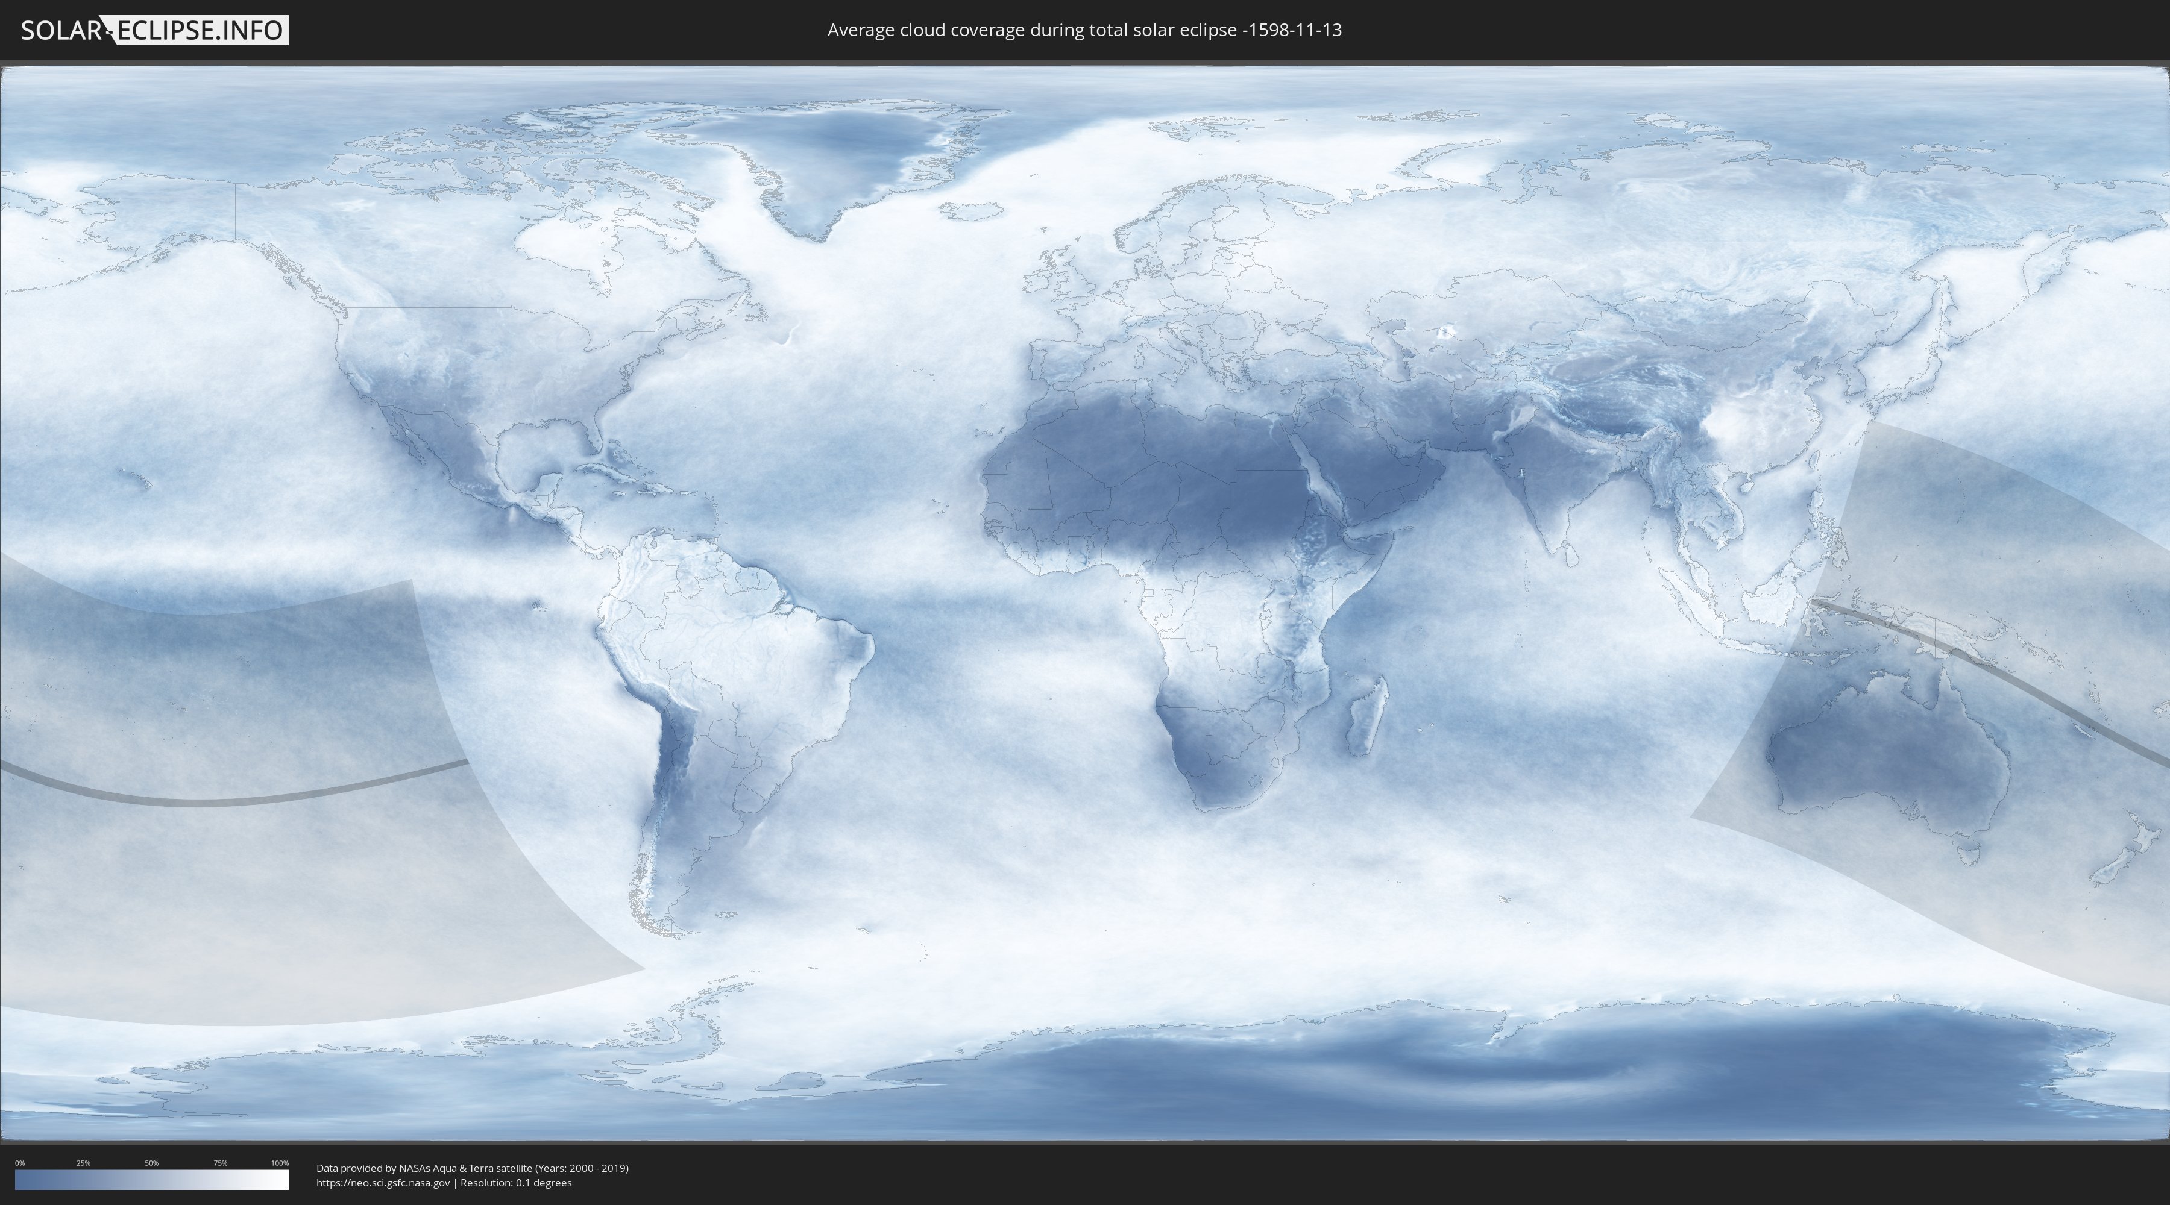Click the 75% legend label
The image size is (2170, 1205).
pos(220,1163)
